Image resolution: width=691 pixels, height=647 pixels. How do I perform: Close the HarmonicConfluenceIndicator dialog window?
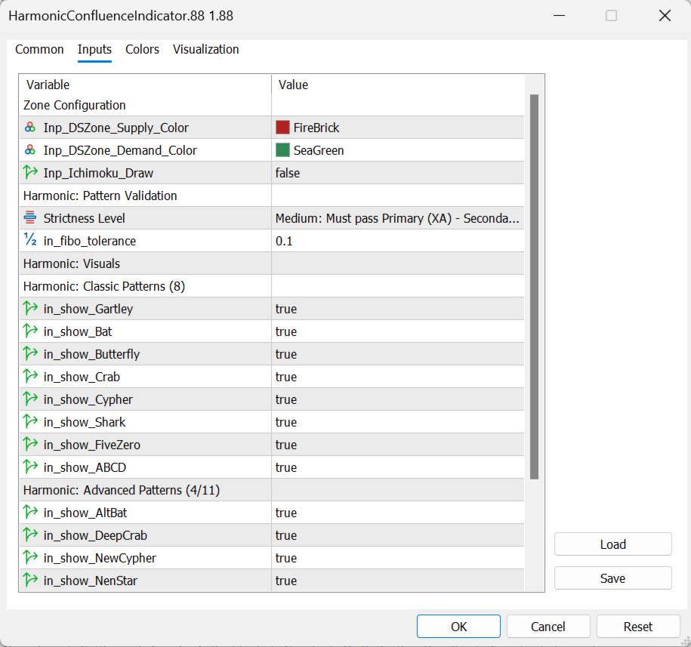[665, 16]
